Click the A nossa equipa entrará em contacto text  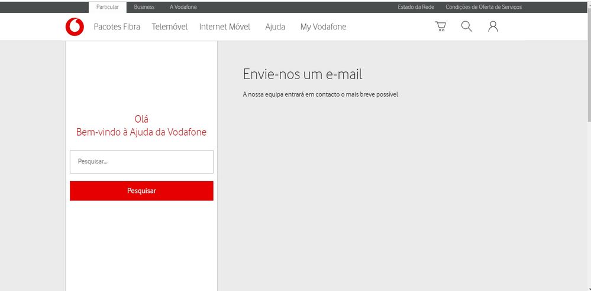point(321,95)
